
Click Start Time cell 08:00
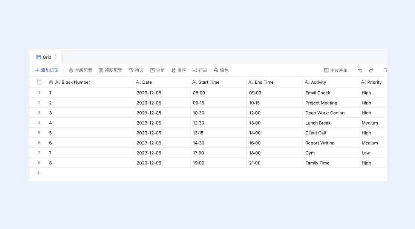[x=218, y=93]
